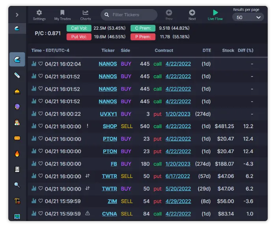Open the bell alerts sidebar icon
Viewport: 276px width, 227px height.
click(17, 91)
